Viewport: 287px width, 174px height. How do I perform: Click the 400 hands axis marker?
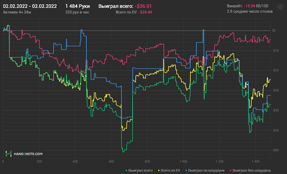[x=75, y=161]
